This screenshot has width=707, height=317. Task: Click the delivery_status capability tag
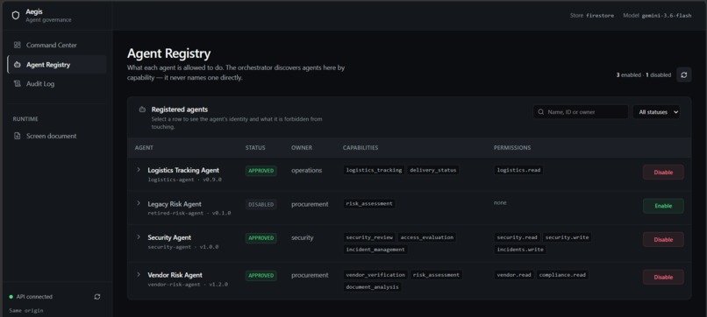tap(432, 170)
